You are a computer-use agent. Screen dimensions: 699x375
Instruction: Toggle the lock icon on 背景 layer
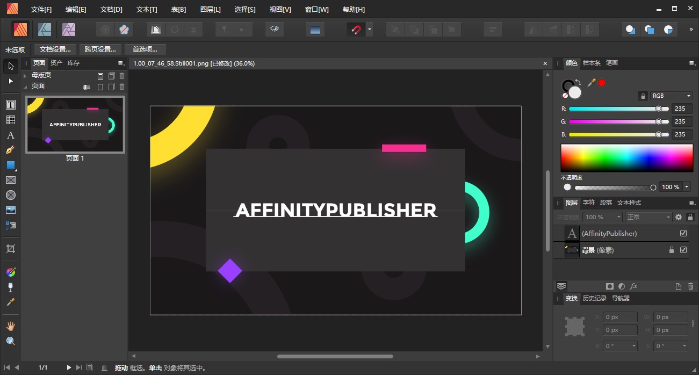(x=671, y=250)
